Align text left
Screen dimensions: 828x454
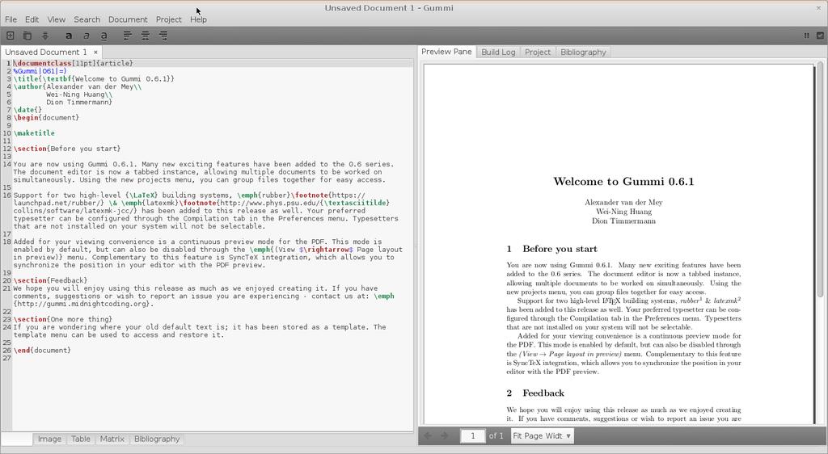pos(127,36)
